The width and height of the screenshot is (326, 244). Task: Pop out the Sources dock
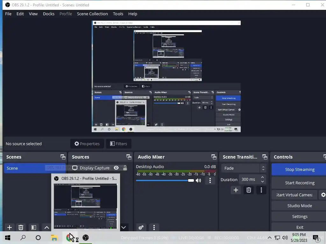(129, 157)
